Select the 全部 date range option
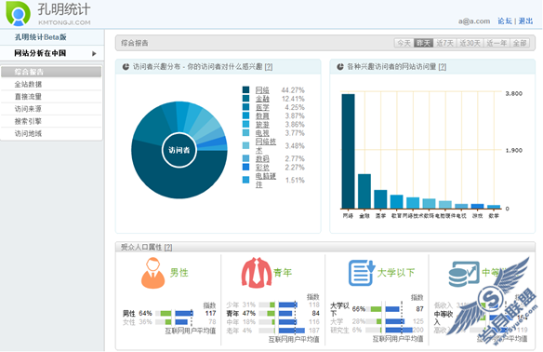This screenshot has height=352, width=543. [x=520, y=43]
